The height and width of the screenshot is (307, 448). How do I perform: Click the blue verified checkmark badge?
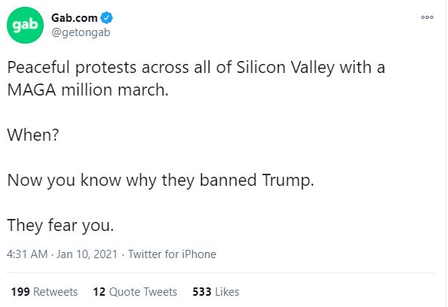[107, 18]
